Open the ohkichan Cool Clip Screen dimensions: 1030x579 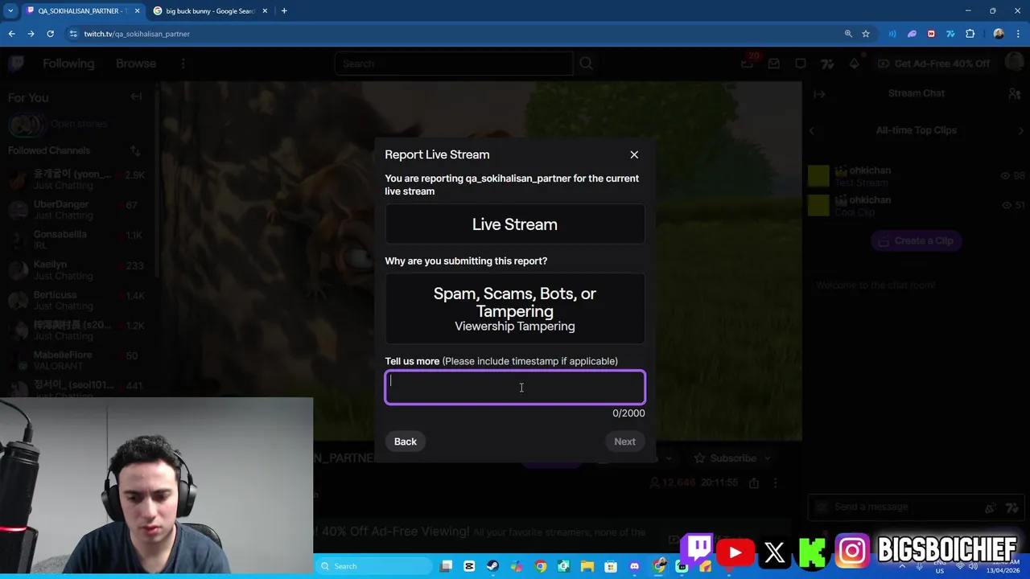tap(917, 205)
